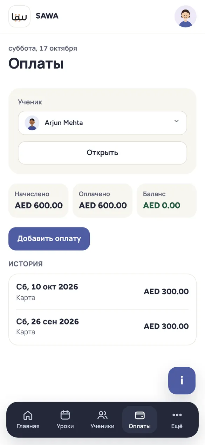Open the Arjun Mehta student selector
This screenshot has width=205, height=445.
click(x=102, y=123)
